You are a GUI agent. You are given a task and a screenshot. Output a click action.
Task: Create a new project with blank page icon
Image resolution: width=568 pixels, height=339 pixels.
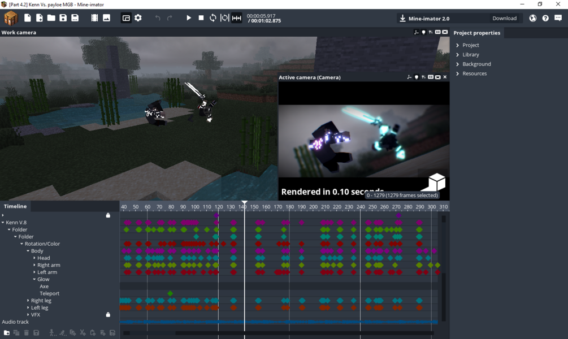(x=28, y=18)
